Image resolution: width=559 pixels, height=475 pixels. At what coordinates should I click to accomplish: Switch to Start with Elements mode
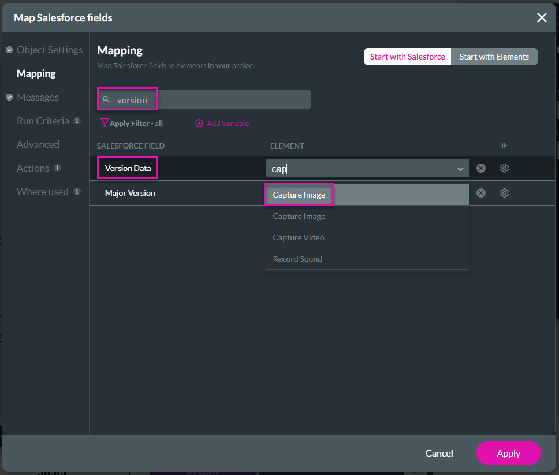(x=494, y=56)
